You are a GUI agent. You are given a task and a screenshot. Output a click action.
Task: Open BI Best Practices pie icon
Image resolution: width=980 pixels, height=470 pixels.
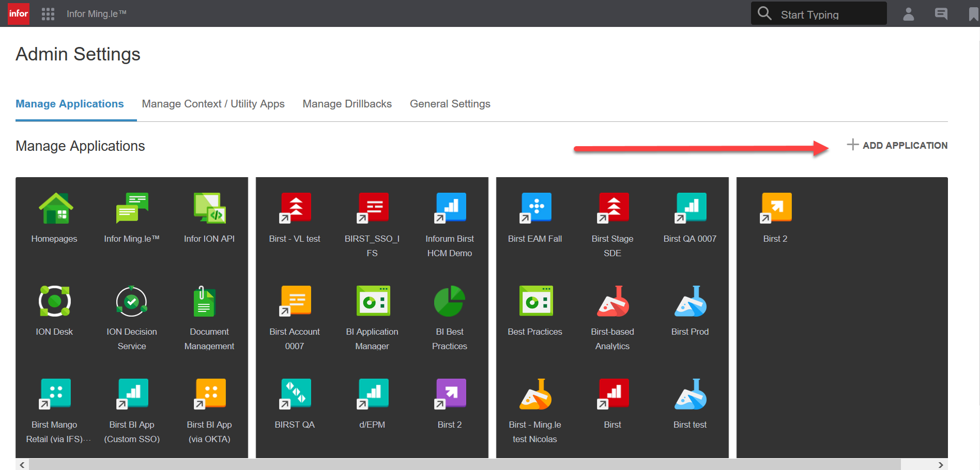450,301
